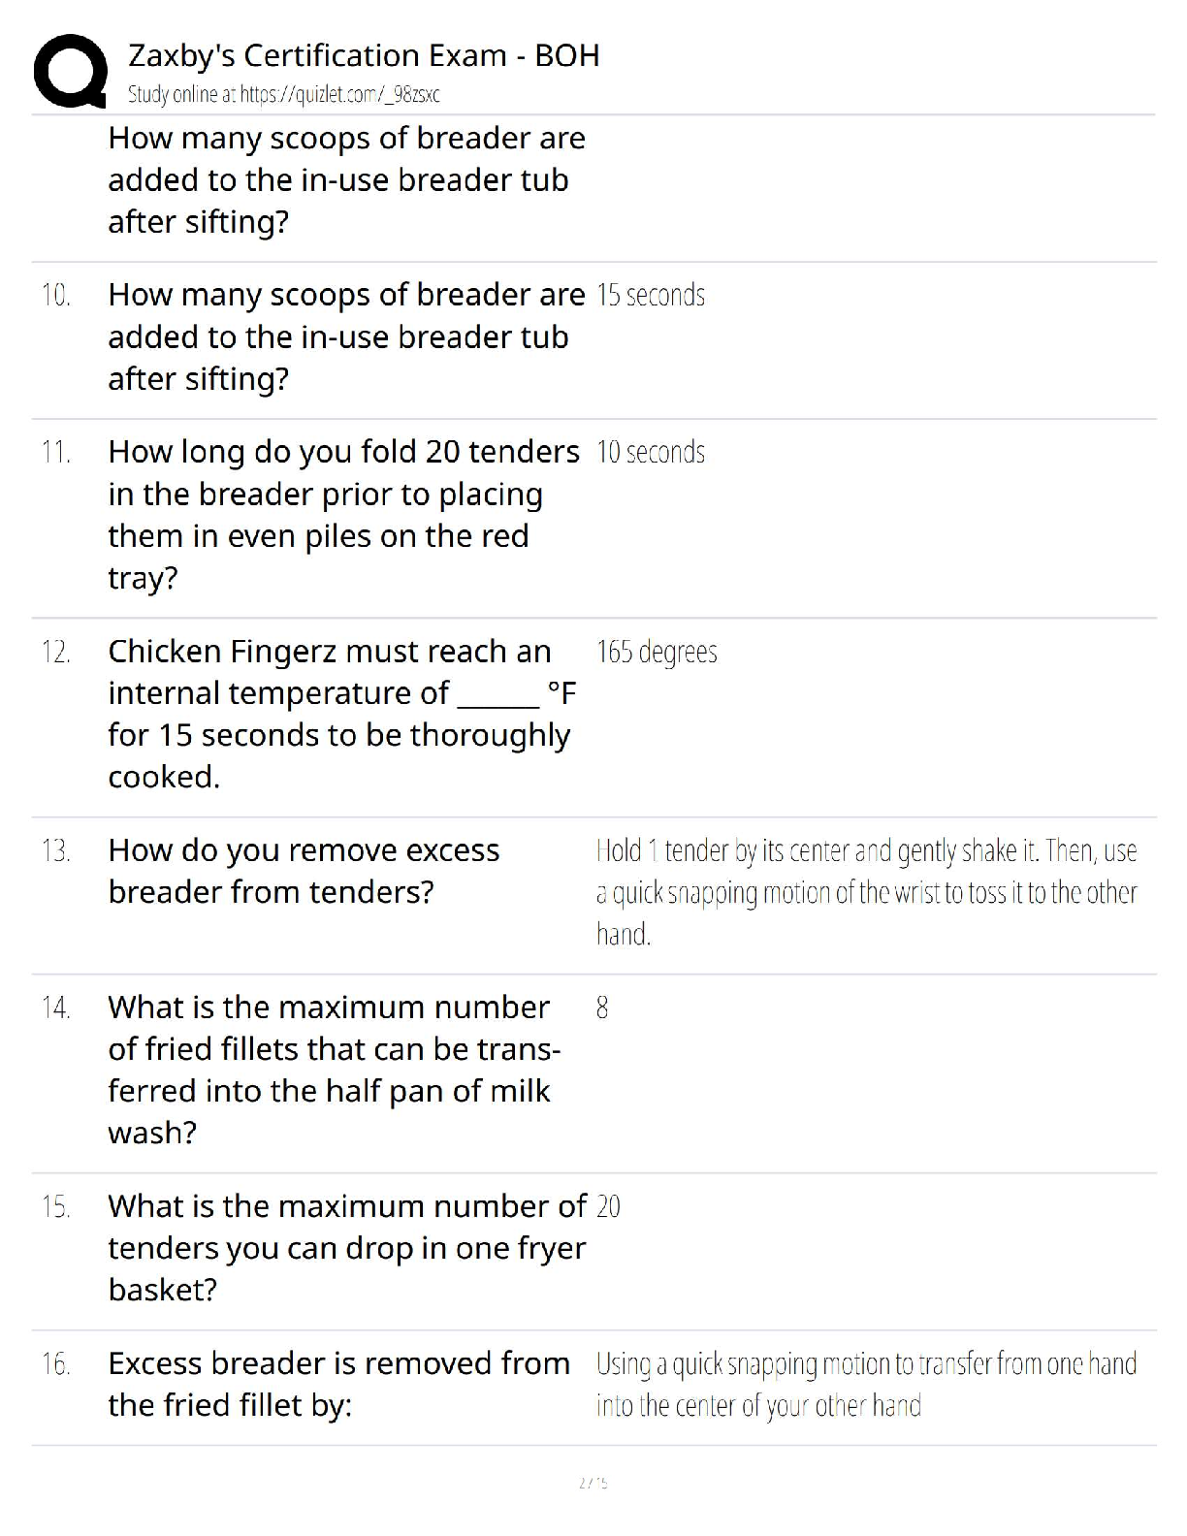Click the answer '8' for fried fillets
This screenshot has height=1536, width=1187.
[x=602, y=1008]
